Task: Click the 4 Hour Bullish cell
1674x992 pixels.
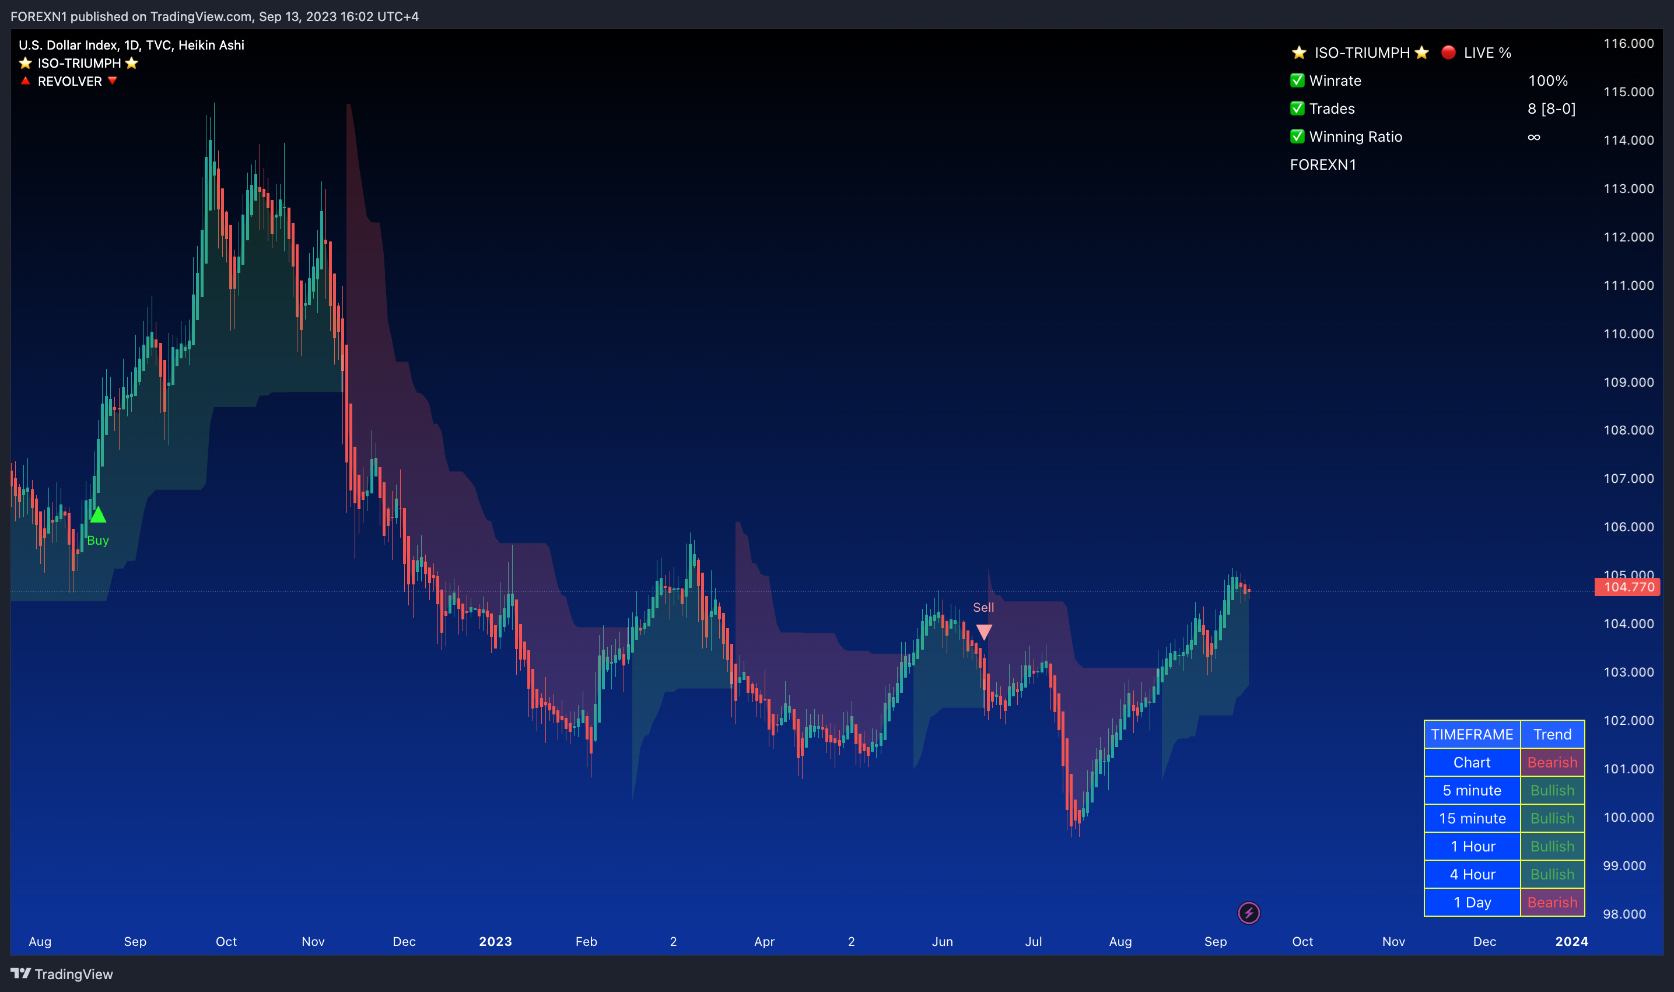Action: point(1552,874)
